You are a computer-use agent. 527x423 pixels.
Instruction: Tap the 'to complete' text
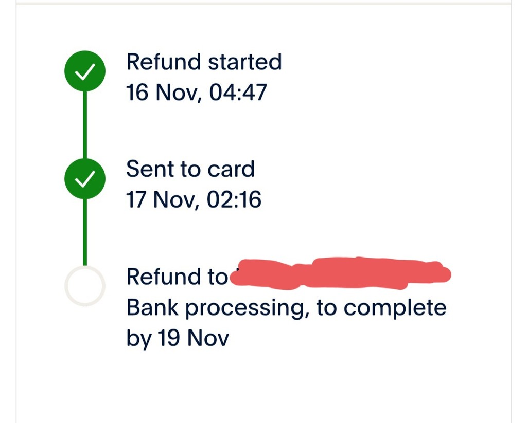381,308
